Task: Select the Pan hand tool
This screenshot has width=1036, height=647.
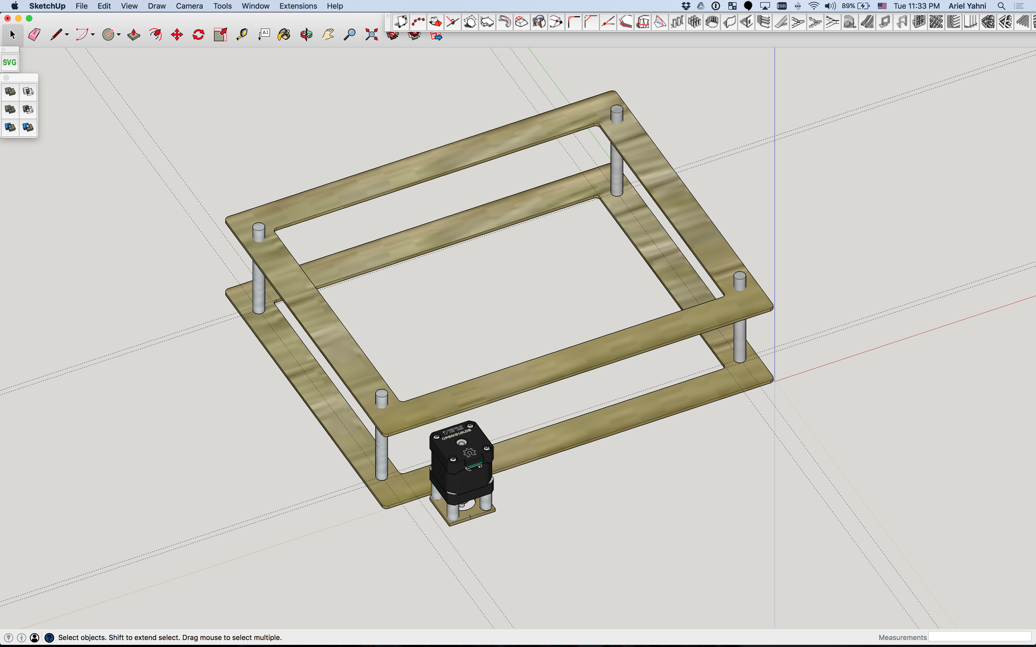Action: click(328, 35)
